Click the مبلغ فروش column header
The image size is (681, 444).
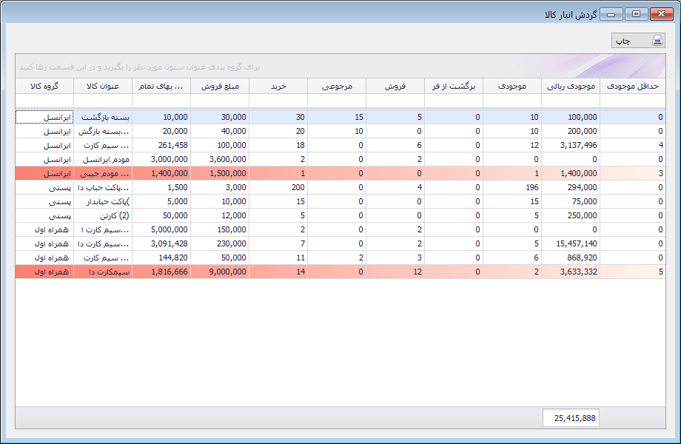tap(220, 86)
